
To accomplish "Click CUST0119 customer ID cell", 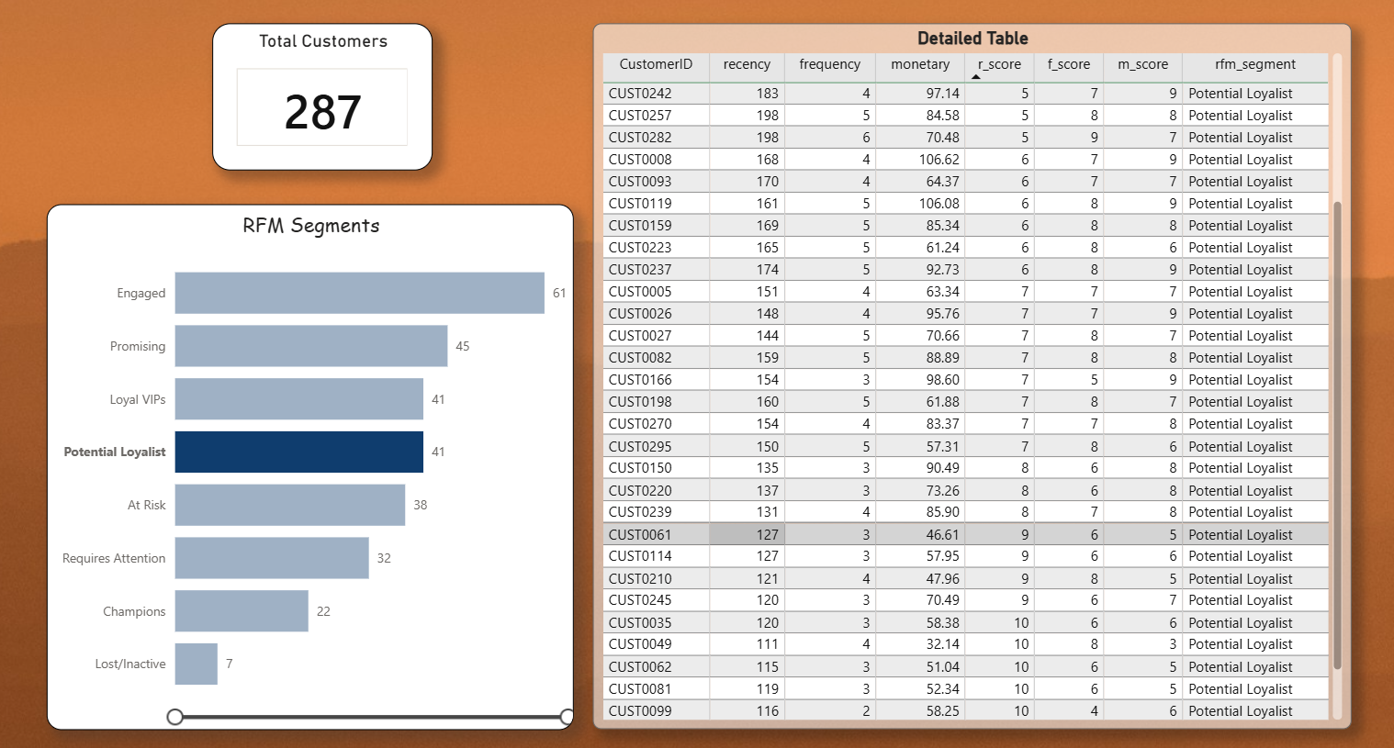I will pyautogui.click(x=640, y=204).
